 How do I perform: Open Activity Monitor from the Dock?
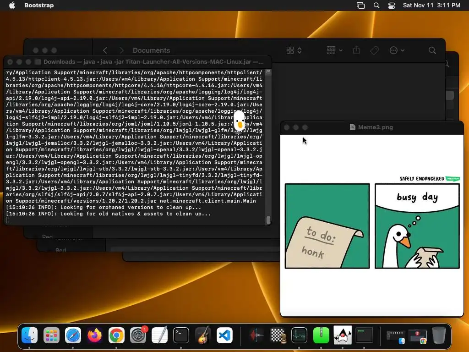300,335
